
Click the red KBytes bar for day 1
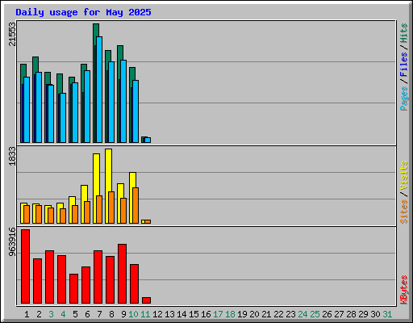coord(26,266)
